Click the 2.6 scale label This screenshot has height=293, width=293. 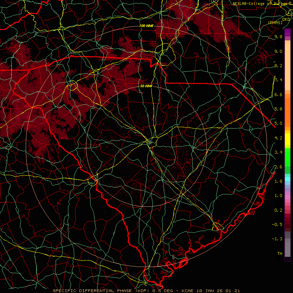[x=278, y=167]
